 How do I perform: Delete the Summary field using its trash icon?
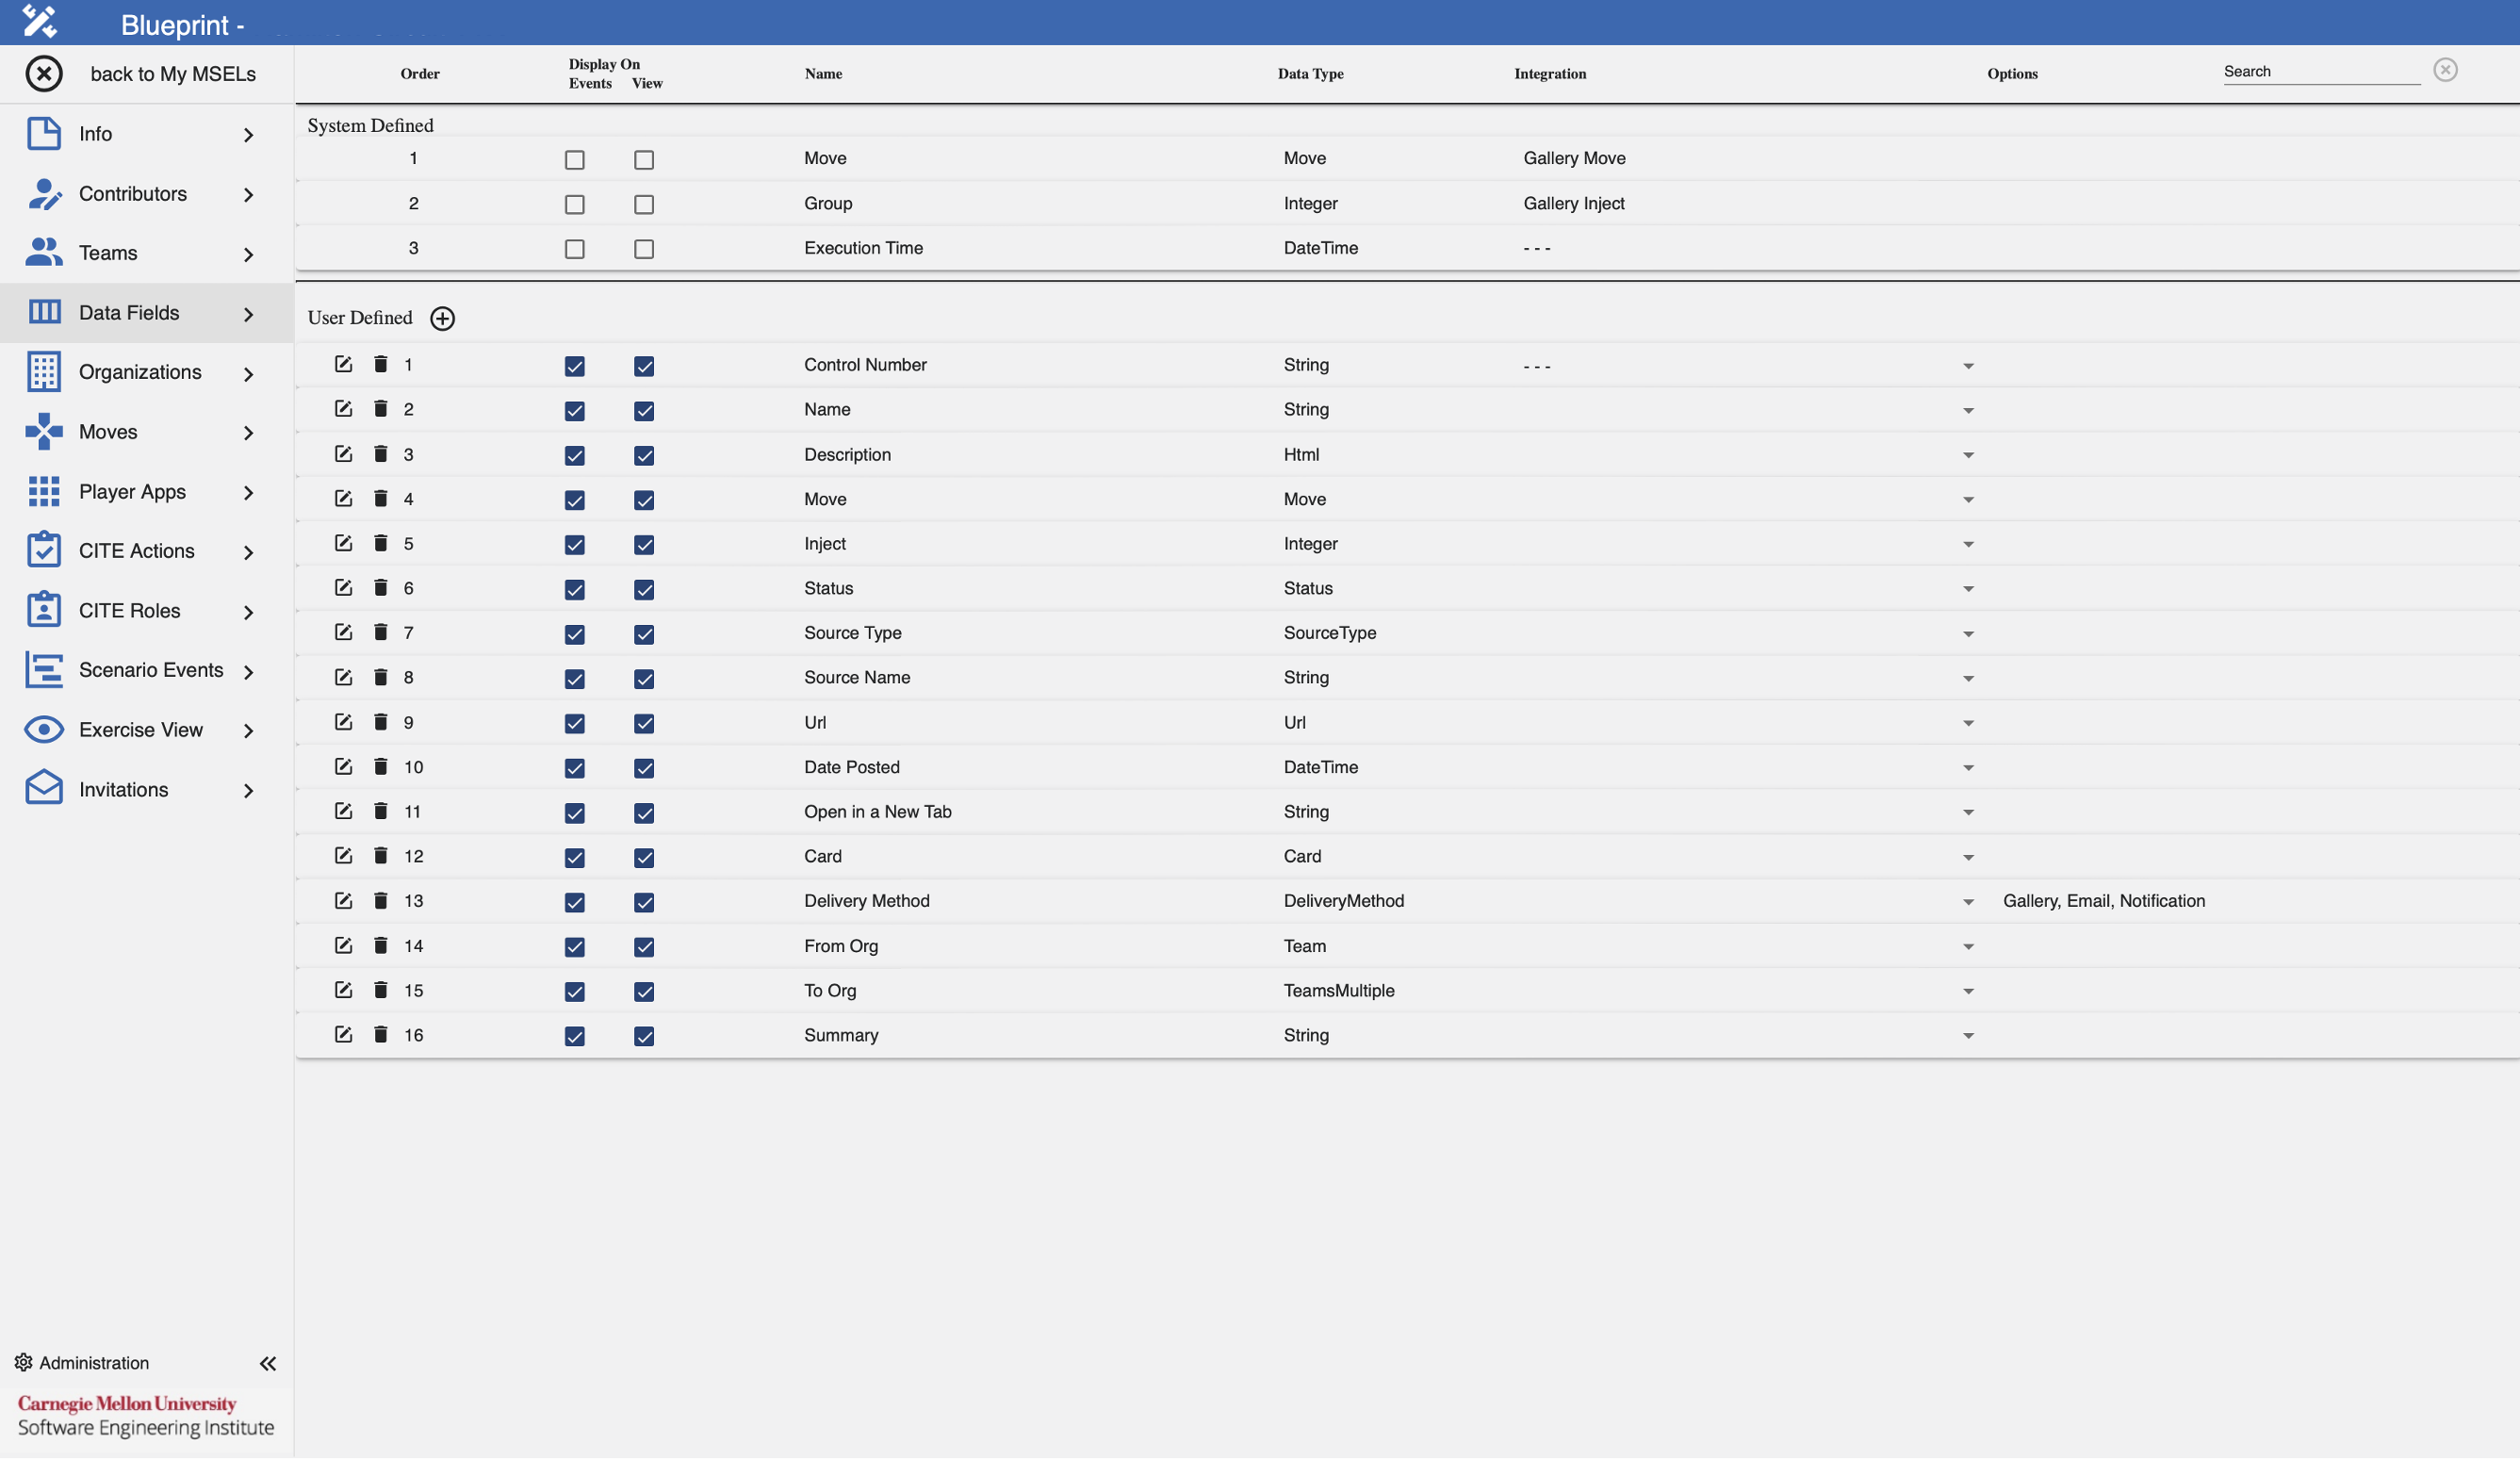(x=381, y=1034)
